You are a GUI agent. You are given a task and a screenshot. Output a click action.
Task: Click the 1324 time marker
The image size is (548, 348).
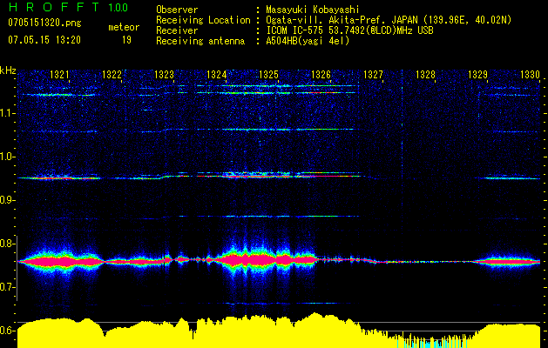[217, 74]
